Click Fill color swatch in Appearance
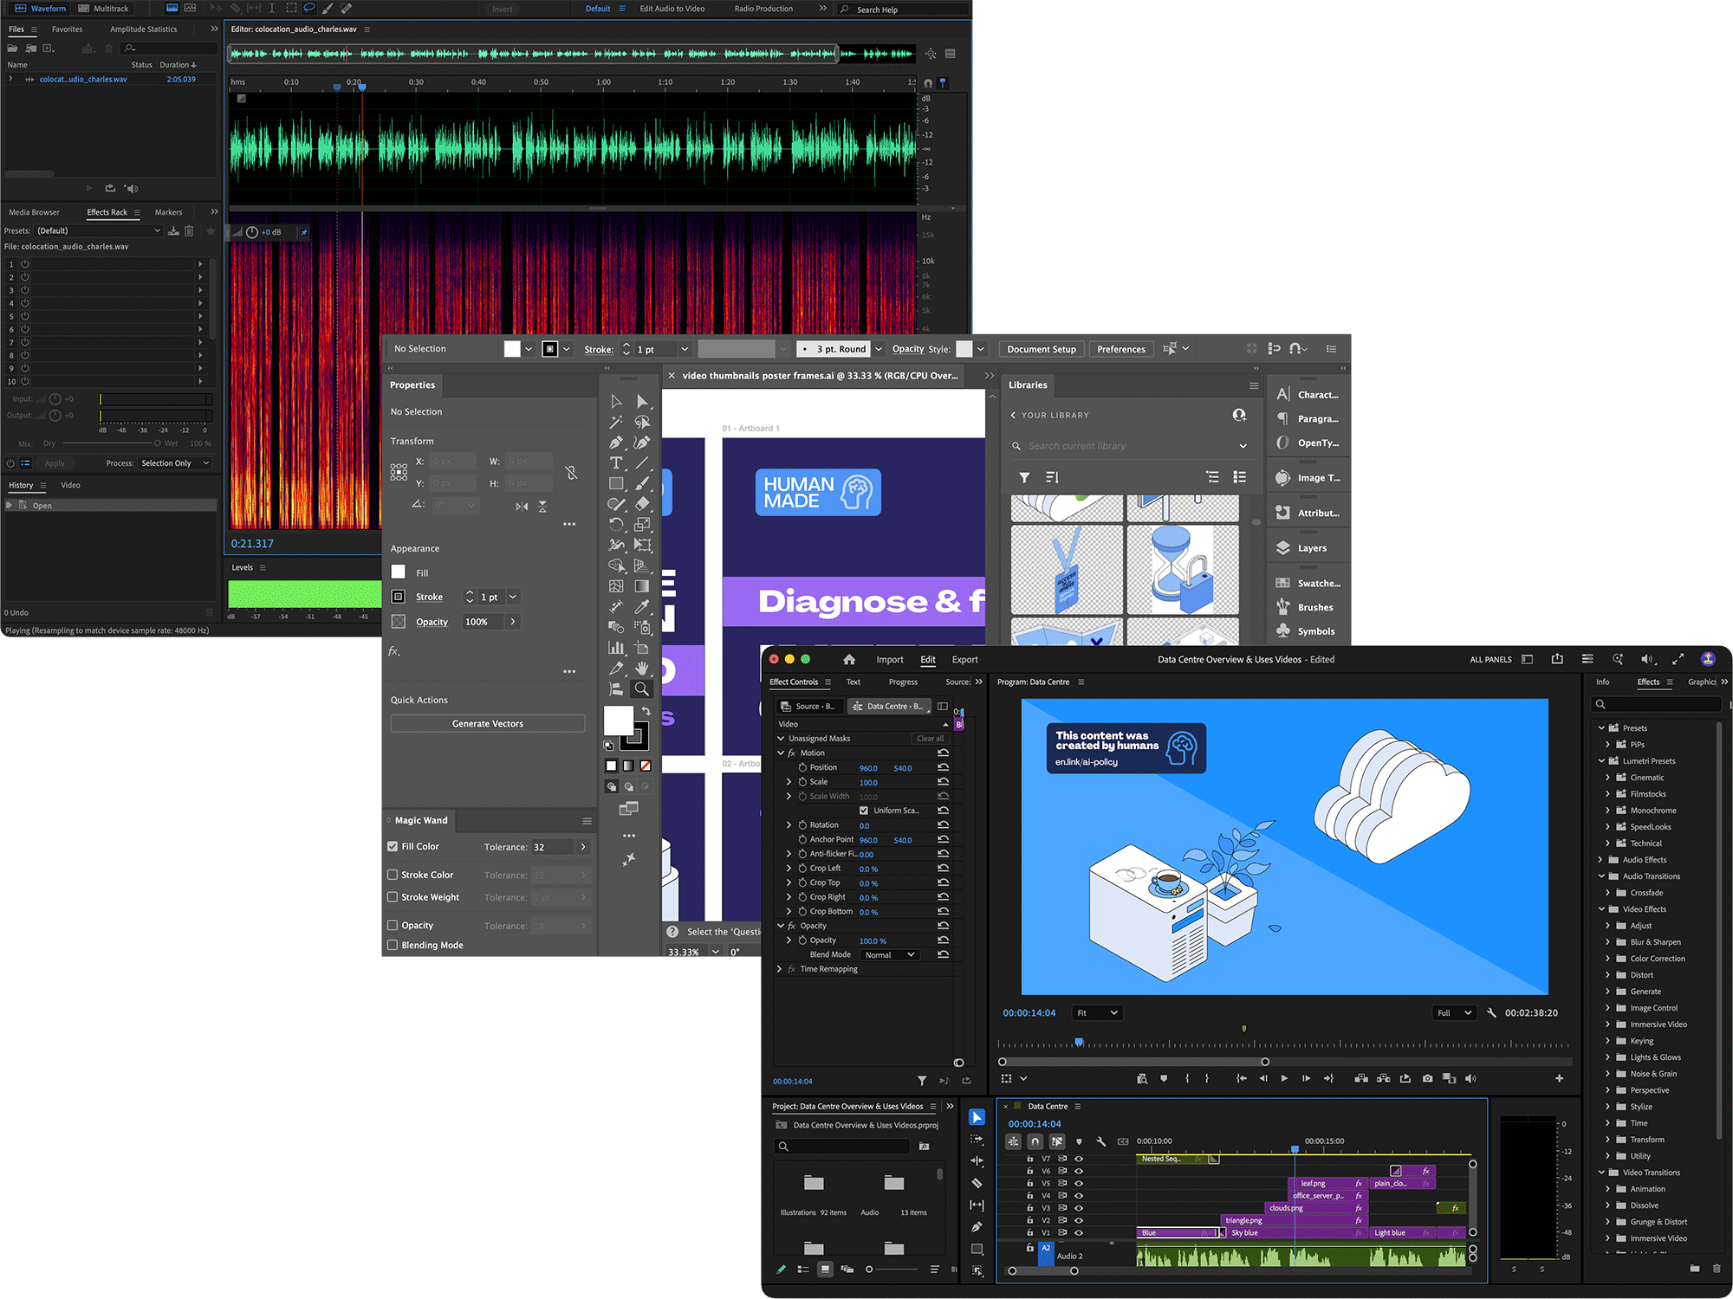 pyautogui.click(x=399, y=572)
